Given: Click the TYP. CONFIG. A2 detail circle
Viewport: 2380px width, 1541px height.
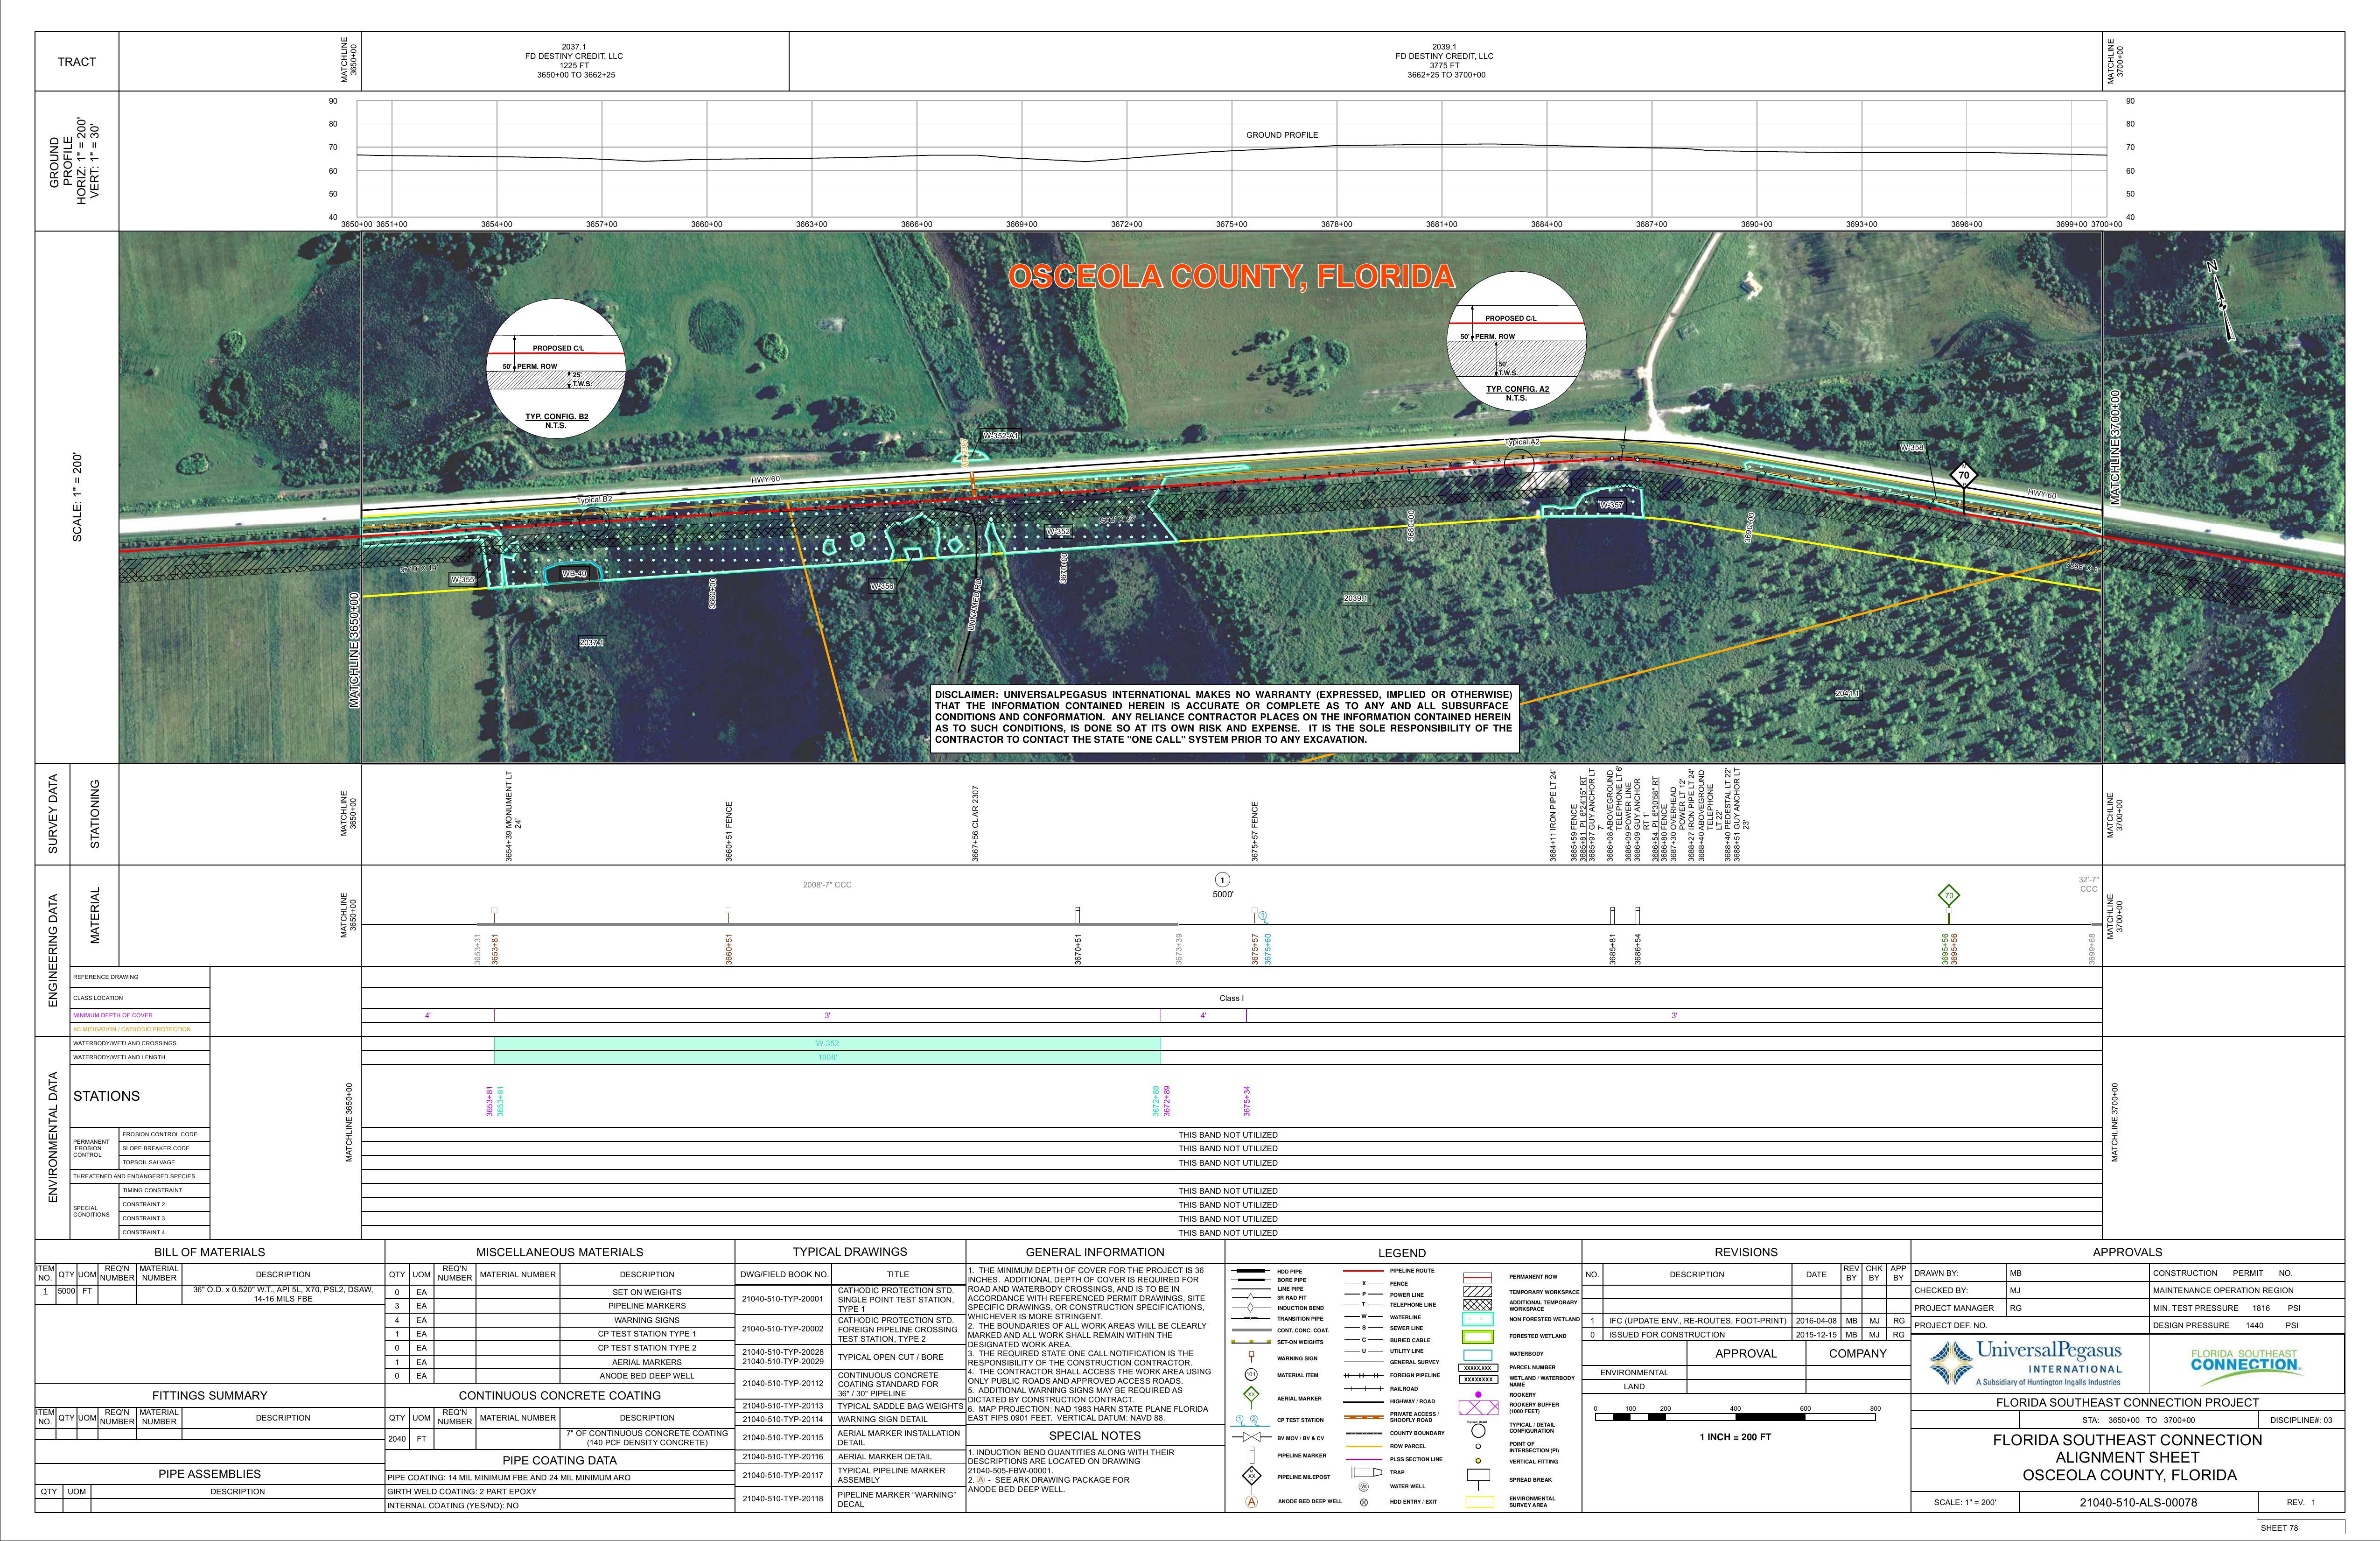Looking at the screenshot, I should tap(1516, 341).
